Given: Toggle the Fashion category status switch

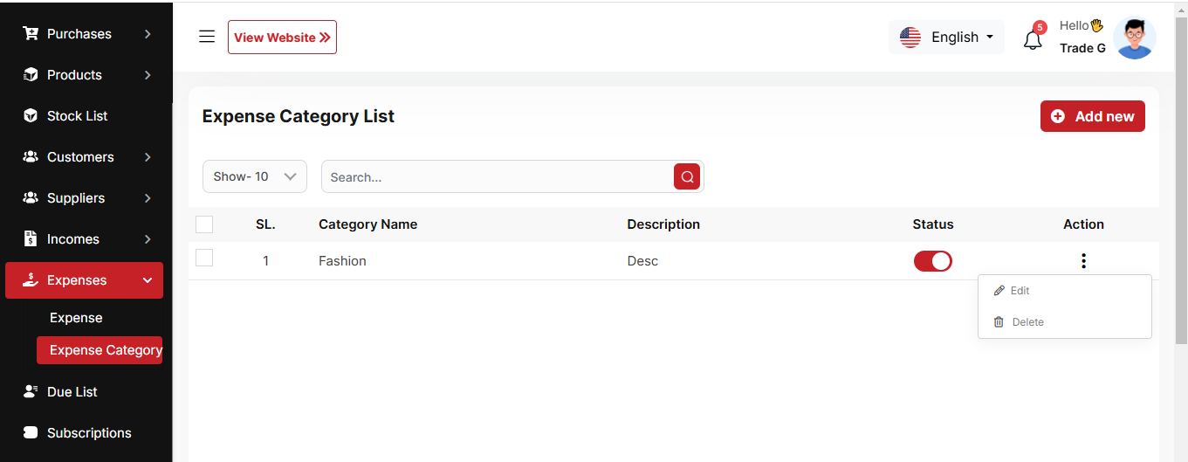Looking at the screenshot, I should point(932,261).
